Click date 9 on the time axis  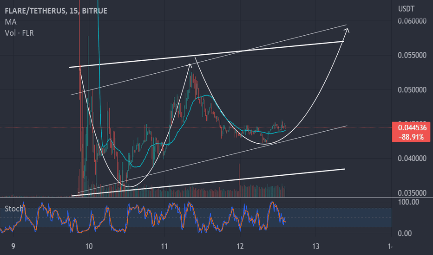pos(13,246)
